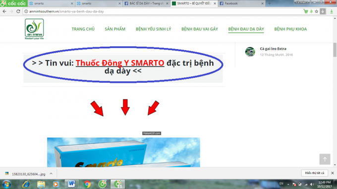This screenshot has width=337, height=189.
Task: Open the Windows Start menu
Action: coord(6,184)
